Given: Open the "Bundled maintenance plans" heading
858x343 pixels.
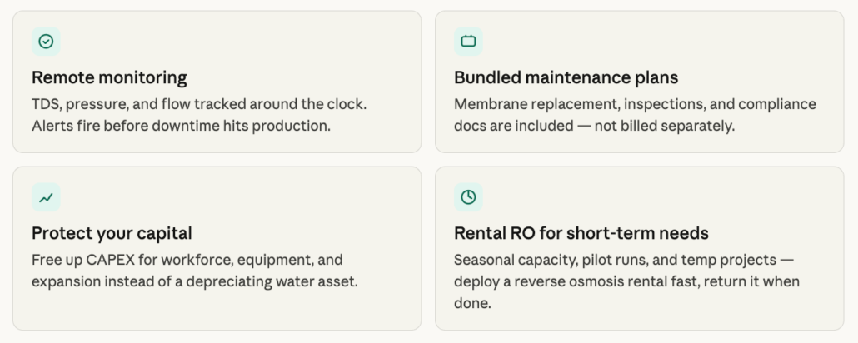Looking at the screenshot, I should pyautogui.click(x=566, y=77).
